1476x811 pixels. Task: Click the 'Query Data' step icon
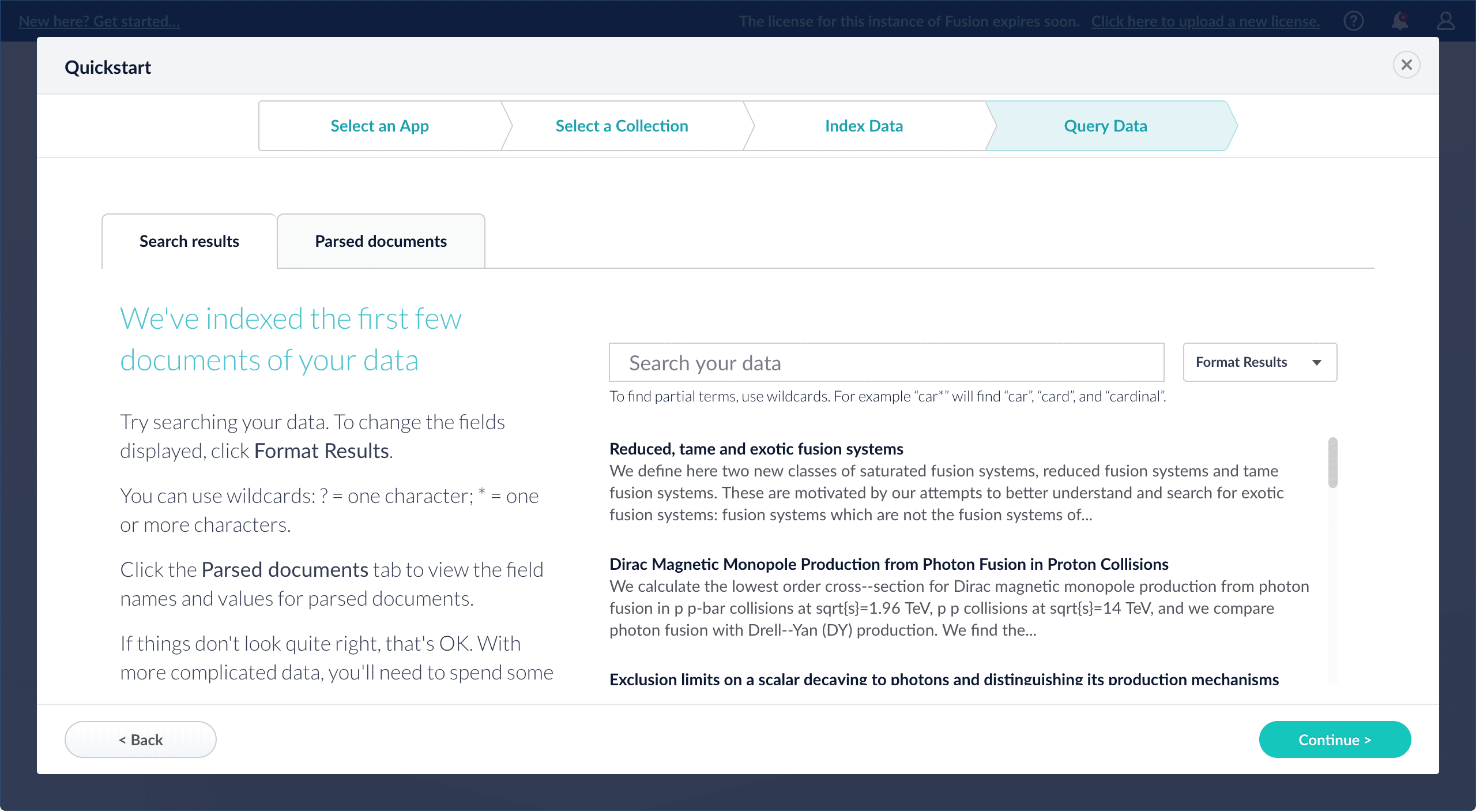click(x=1105, y=125)
